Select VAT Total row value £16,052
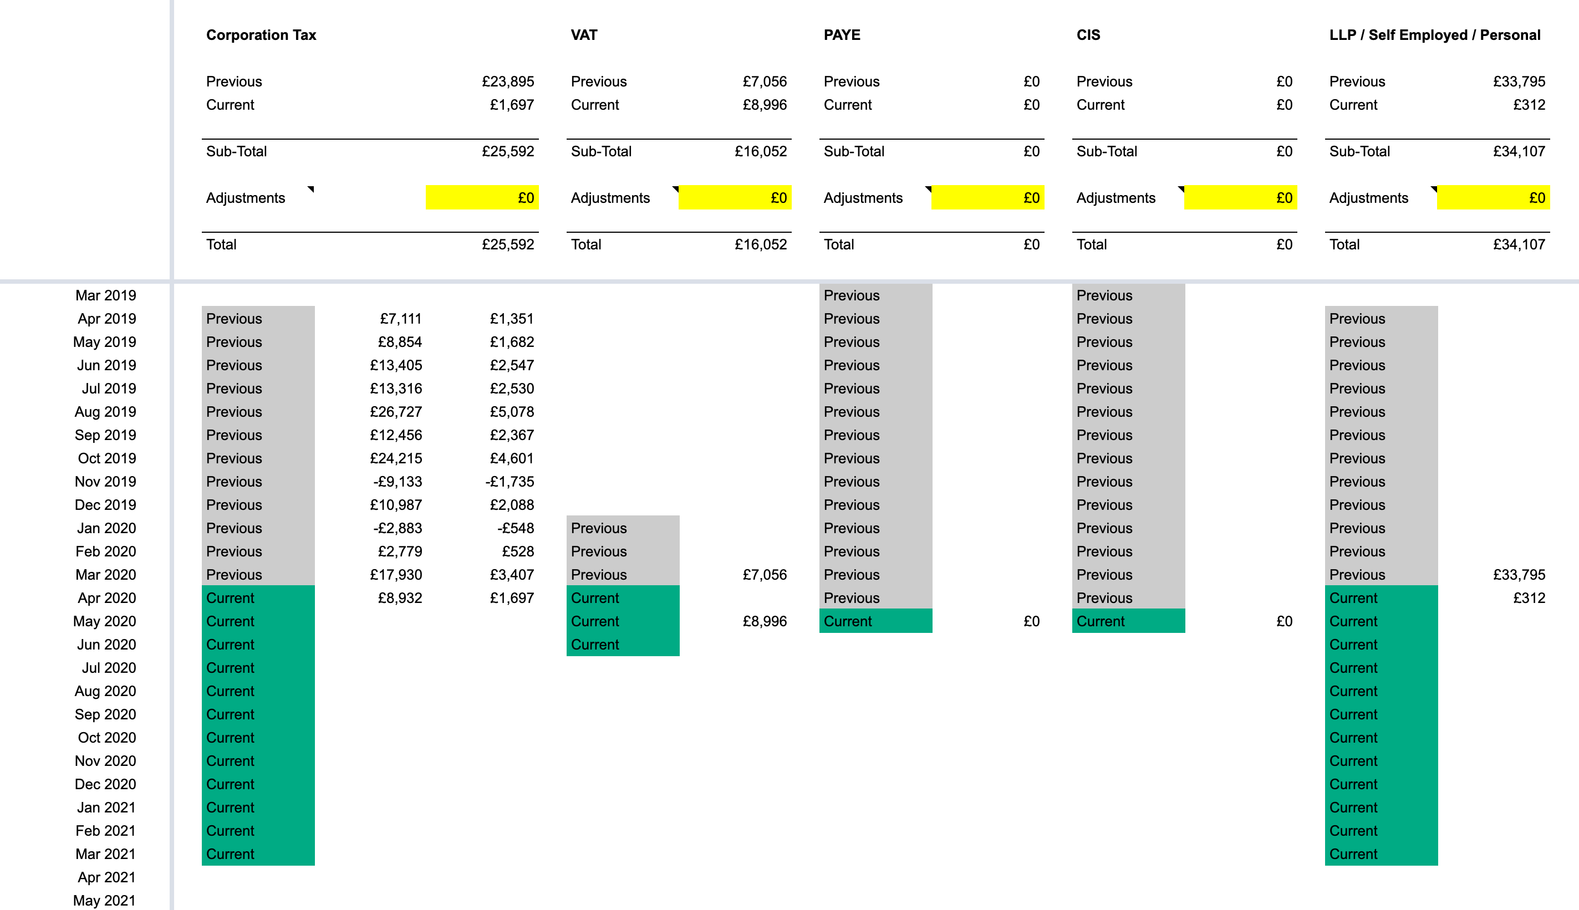This screenshot has width=1579, height=910. click(x=761, y=244)
